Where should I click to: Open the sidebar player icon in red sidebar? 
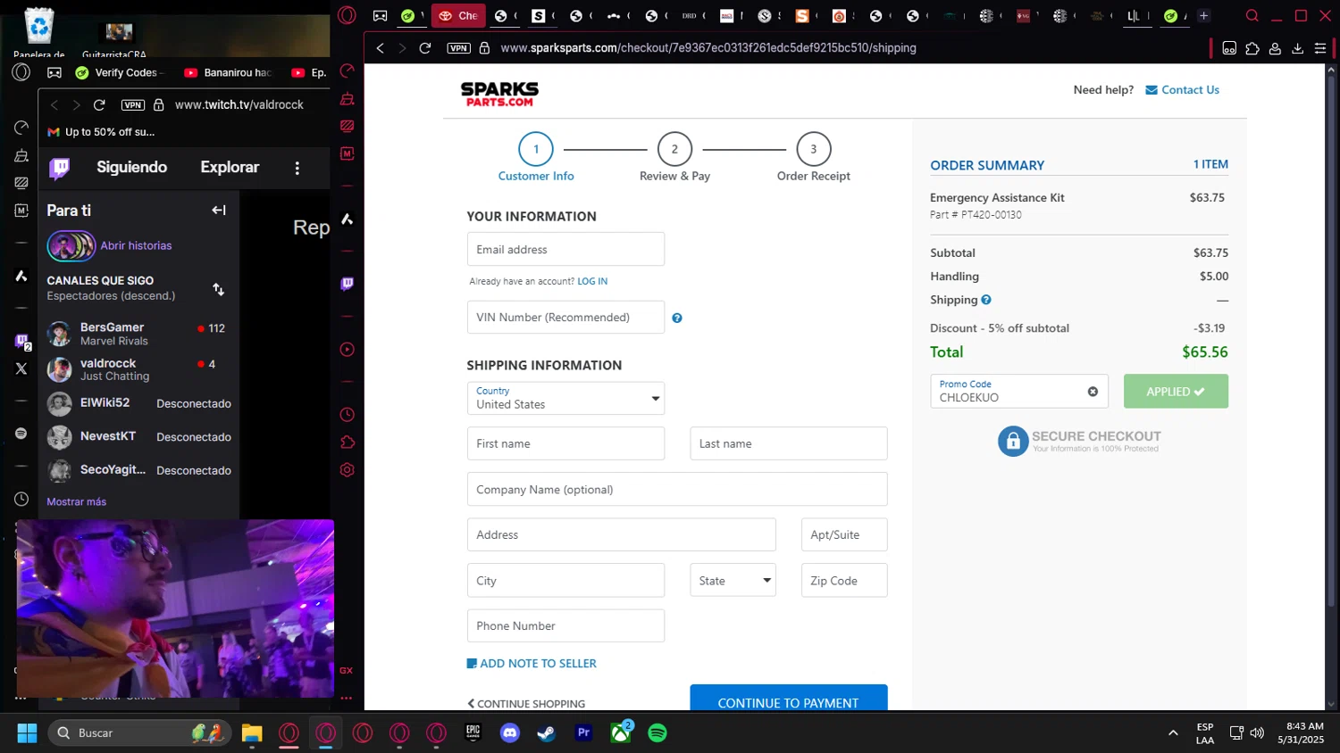348,350
